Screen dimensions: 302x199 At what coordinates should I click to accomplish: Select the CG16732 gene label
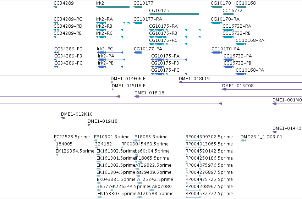tap(232, 10)
